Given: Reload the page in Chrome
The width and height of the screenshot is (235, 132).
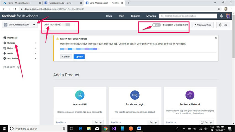Looking at the screenshot, I should click(x=15, y=9).
